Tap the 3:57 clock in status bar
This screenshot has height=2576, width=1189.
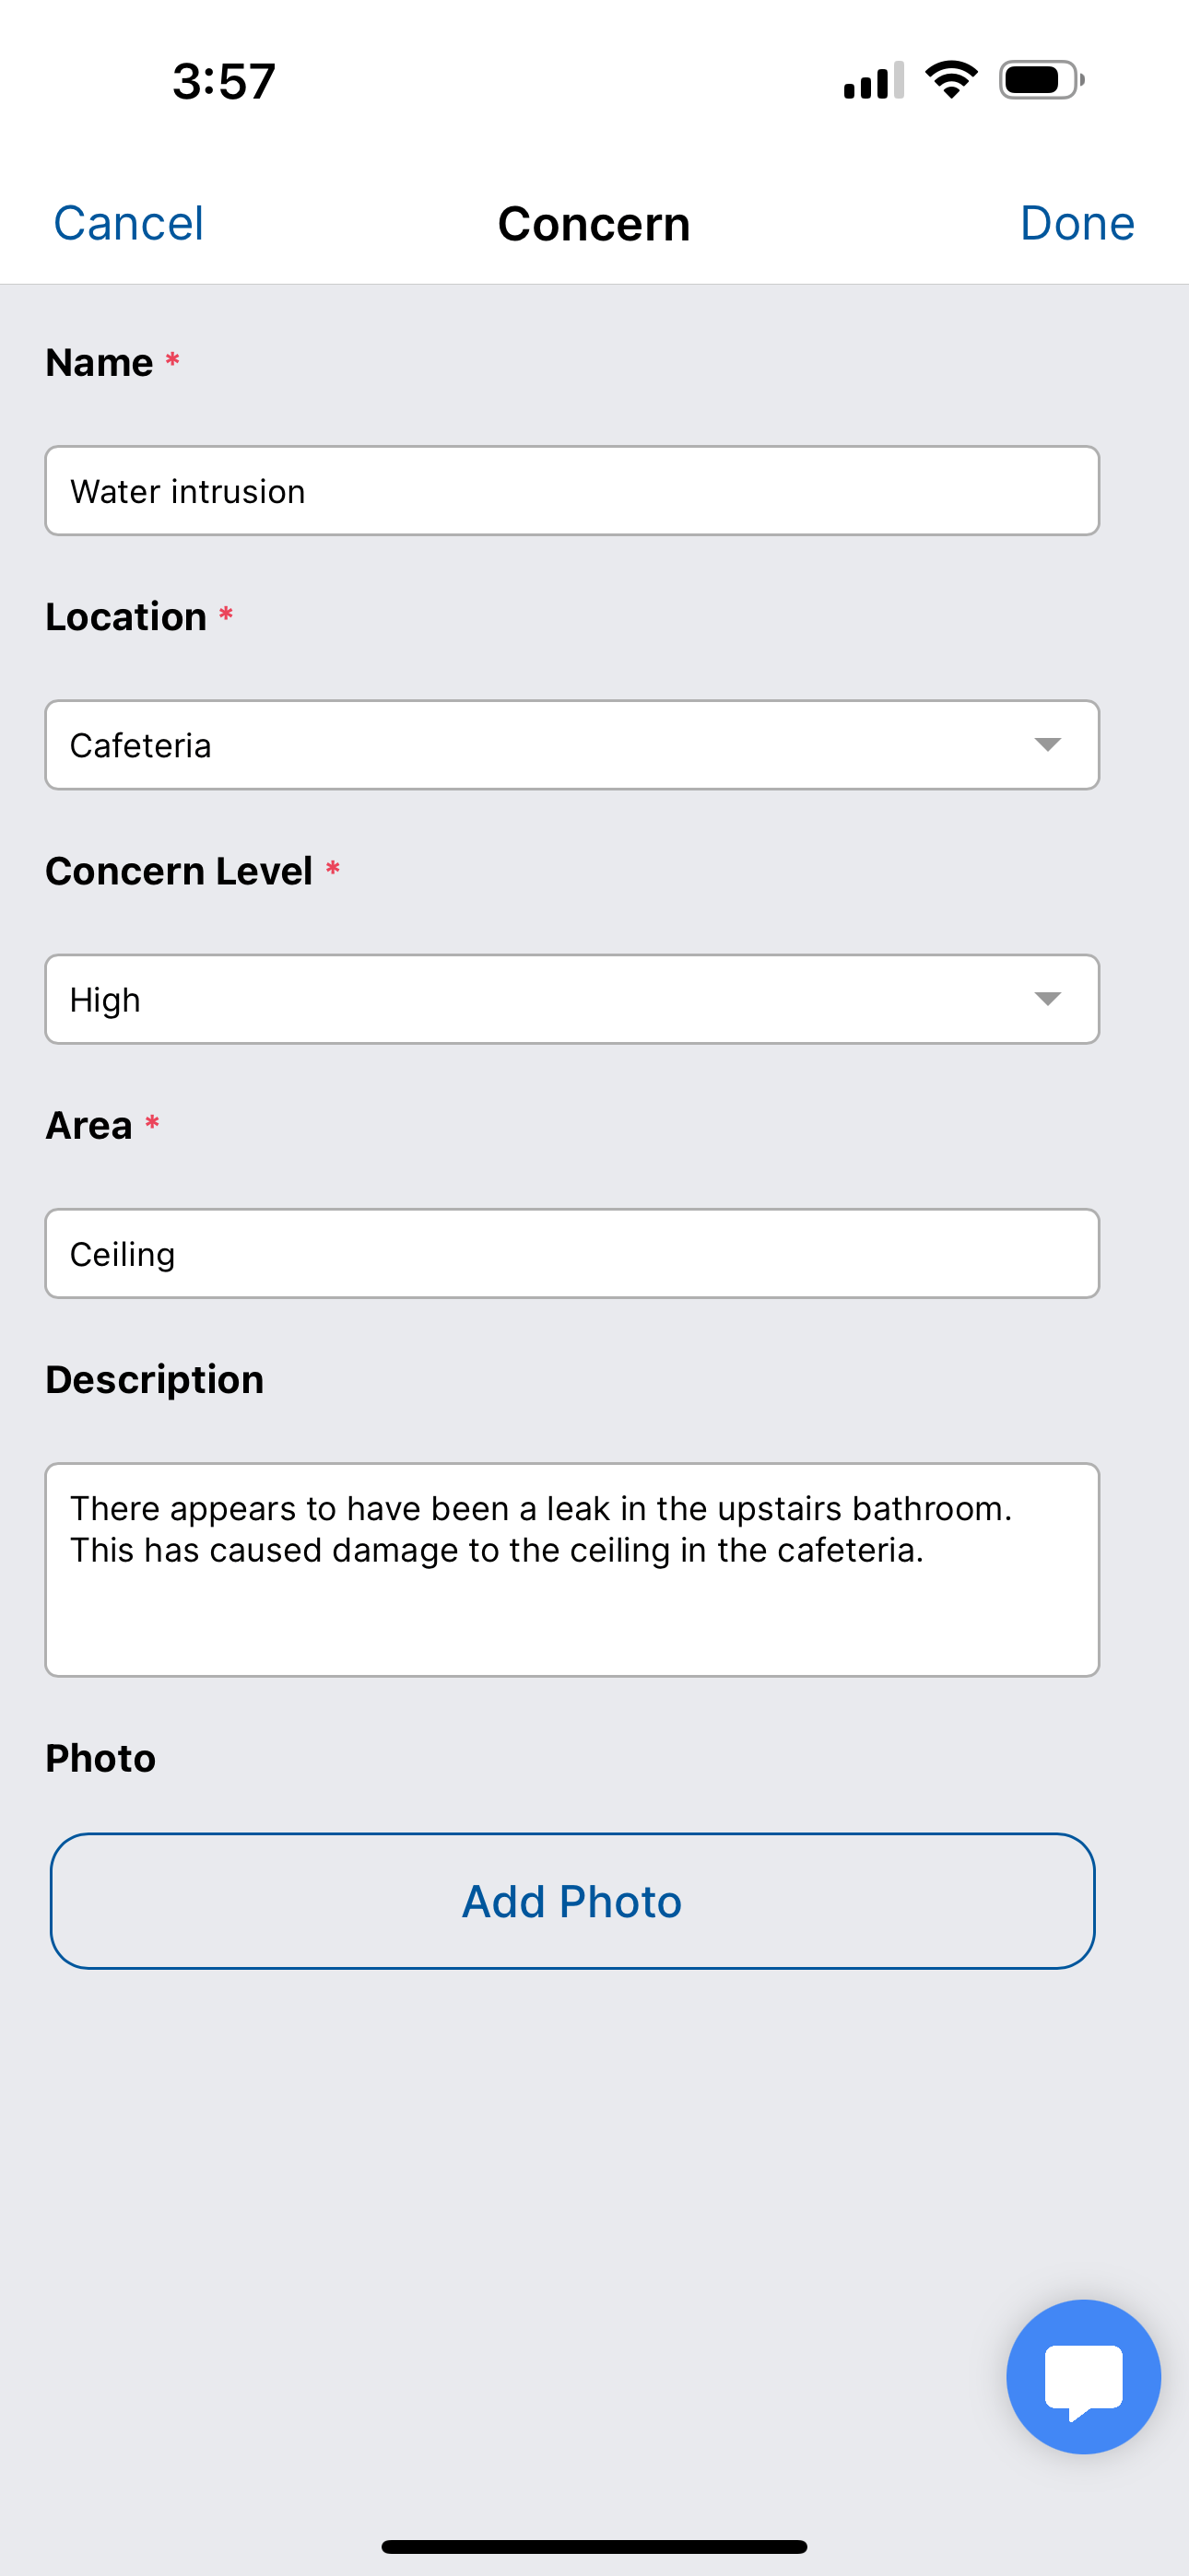(224, 81)
